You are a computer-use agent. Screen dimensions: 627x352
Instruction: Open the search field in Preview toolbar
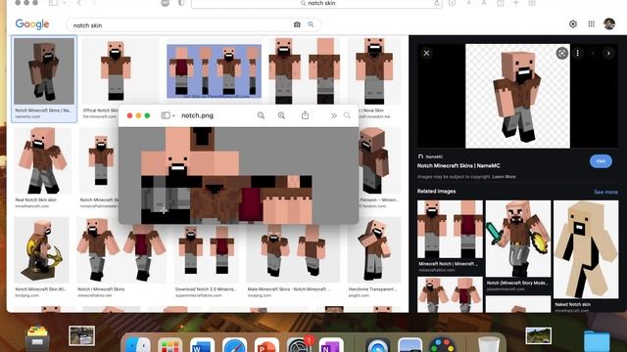[347, 115]
